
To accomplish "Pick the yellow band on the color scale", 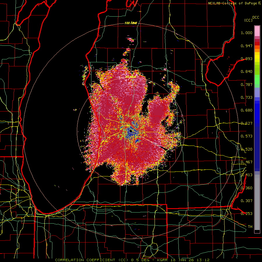I will click(257, 57).
